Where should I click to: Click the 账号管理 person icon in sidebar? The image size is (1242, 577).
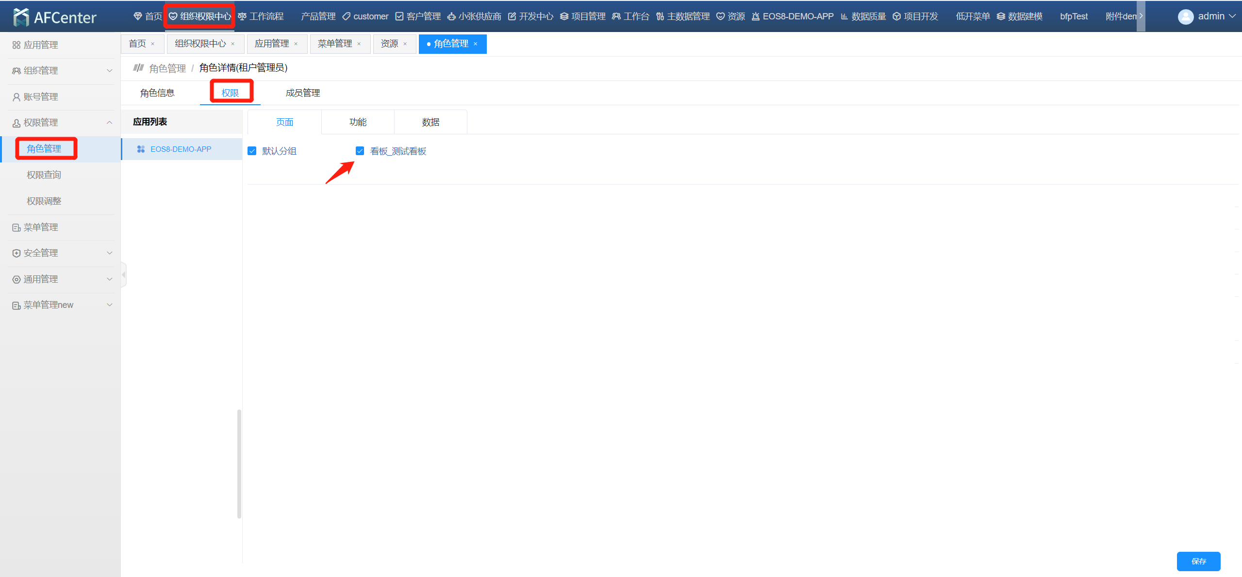[16, 97]
